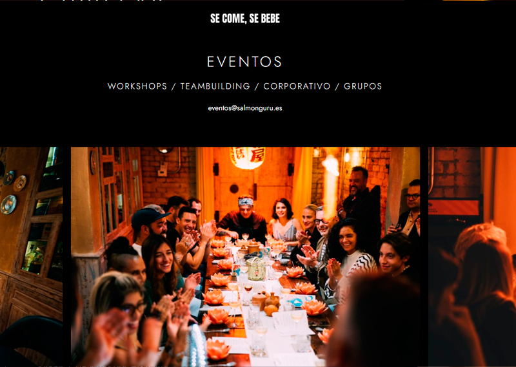Image resolution: width=516 pixels, height=367 pixels.
Task: Open the right blurred gallery photo
Action: click(x=472, y=257)
